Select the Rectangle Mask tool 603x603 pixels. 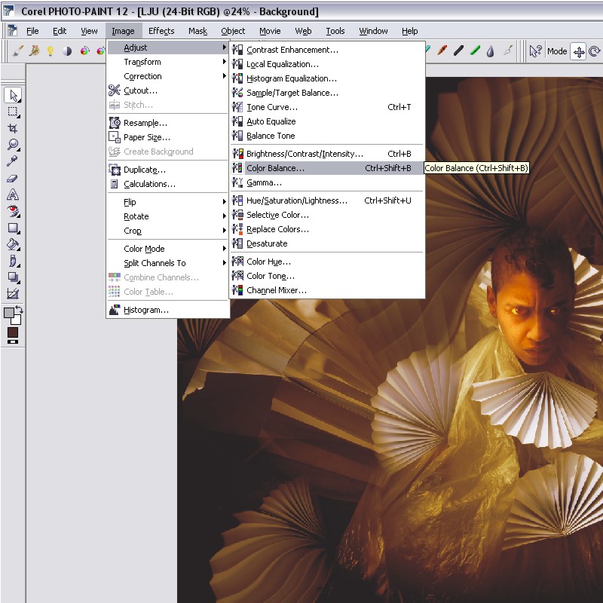coord(13,112)
